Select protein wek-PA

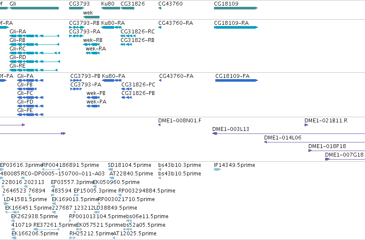click(x=93, y=106)
